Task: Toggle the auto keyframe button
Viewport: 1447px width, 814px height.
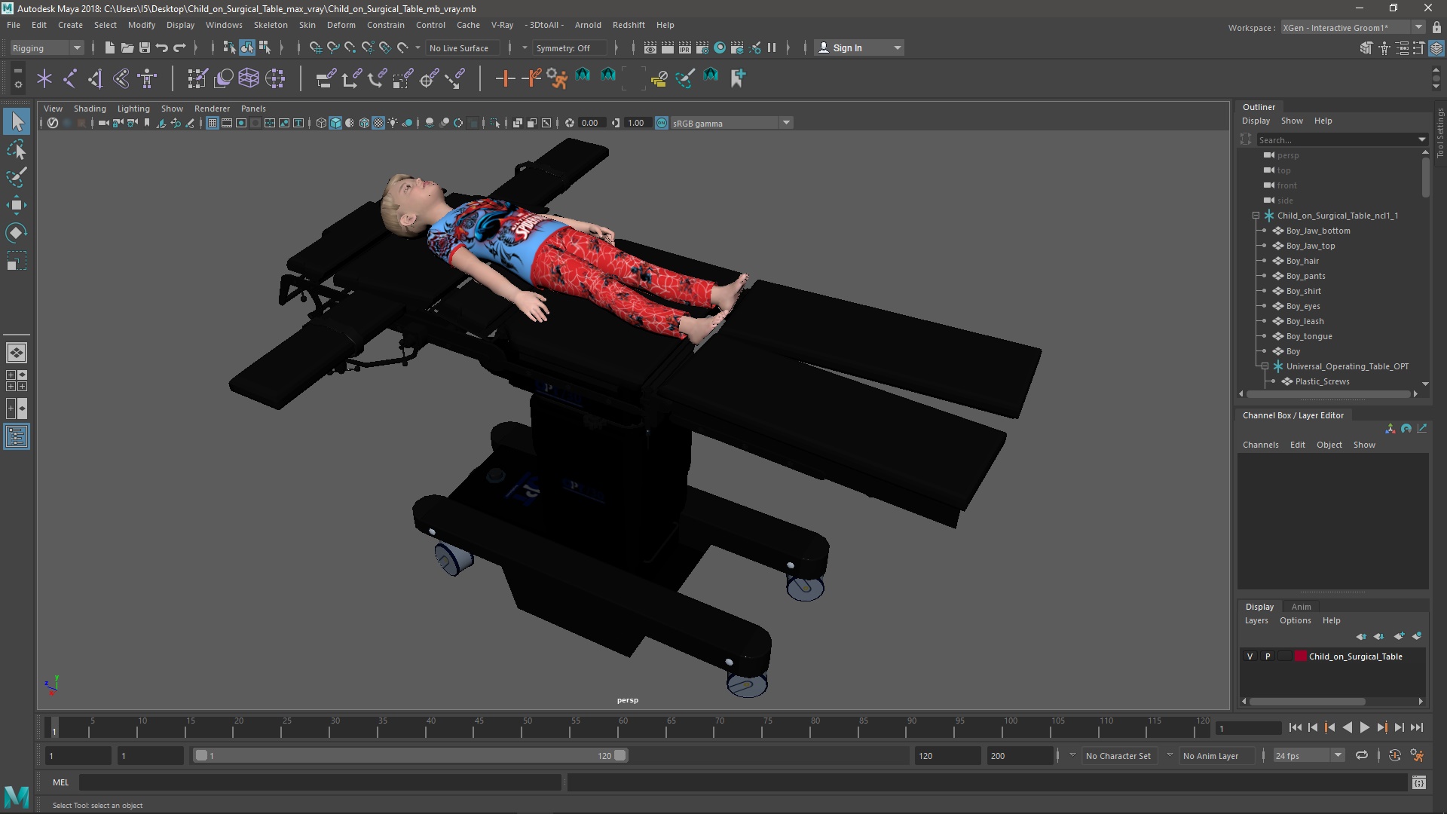Action: [x=1394, y=755]
